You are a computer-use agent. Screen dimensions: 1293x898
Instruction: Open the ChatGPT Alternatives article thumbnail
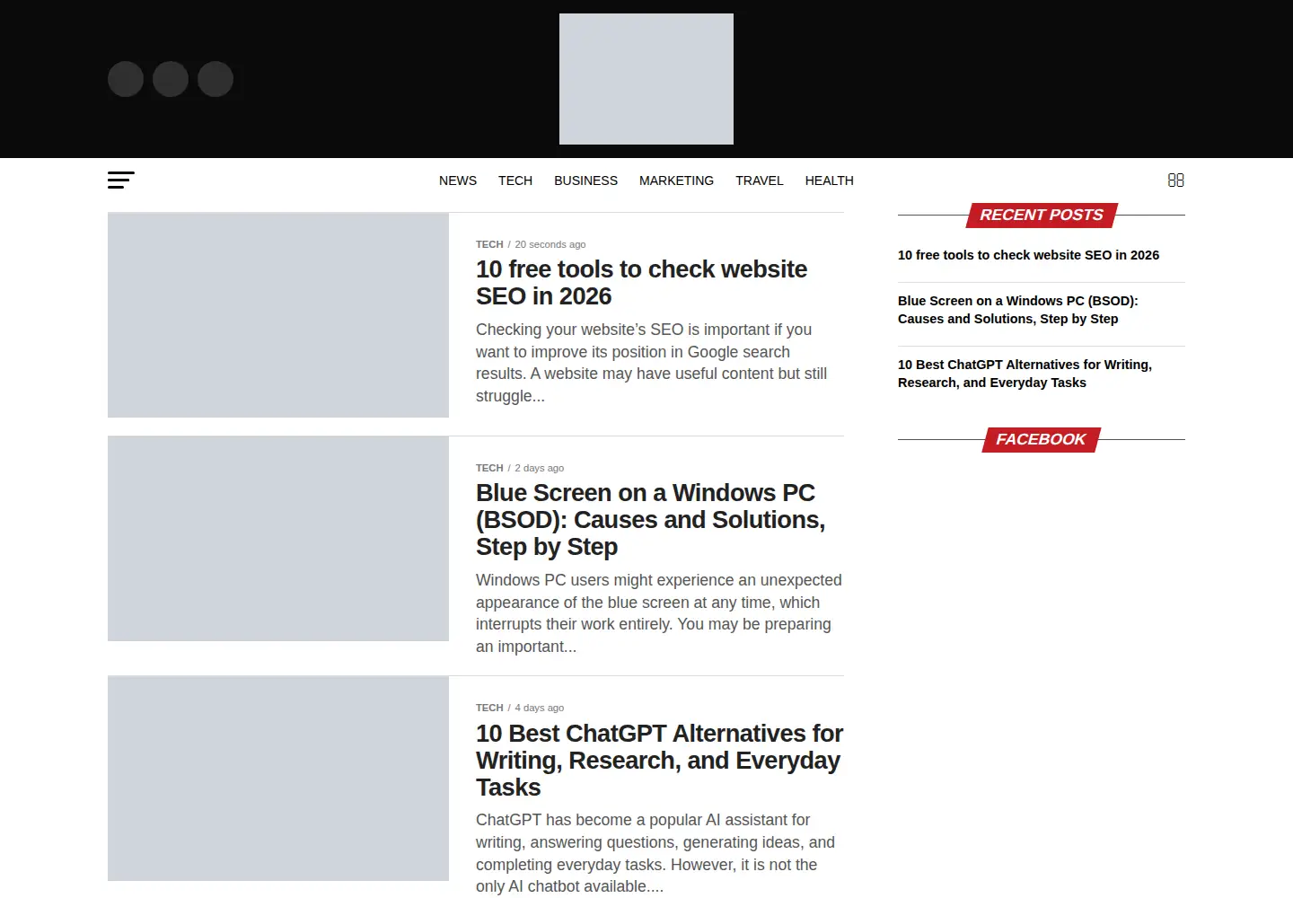(x=278, y=779)
